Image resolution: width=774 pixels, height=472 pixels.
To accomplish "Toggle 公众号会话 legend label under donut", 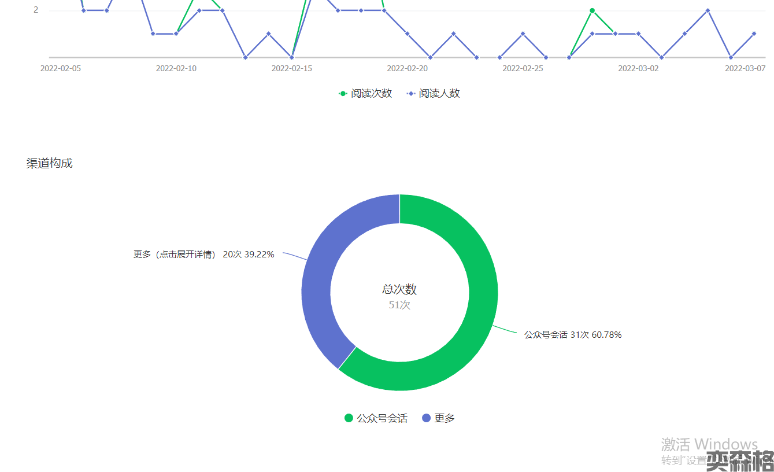I will 382,418.
